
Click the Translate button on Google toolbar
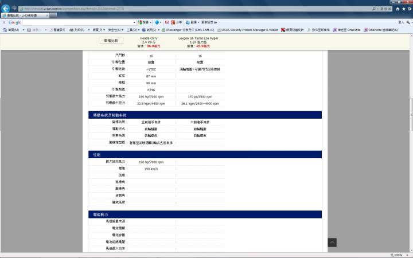coord(191,22)
